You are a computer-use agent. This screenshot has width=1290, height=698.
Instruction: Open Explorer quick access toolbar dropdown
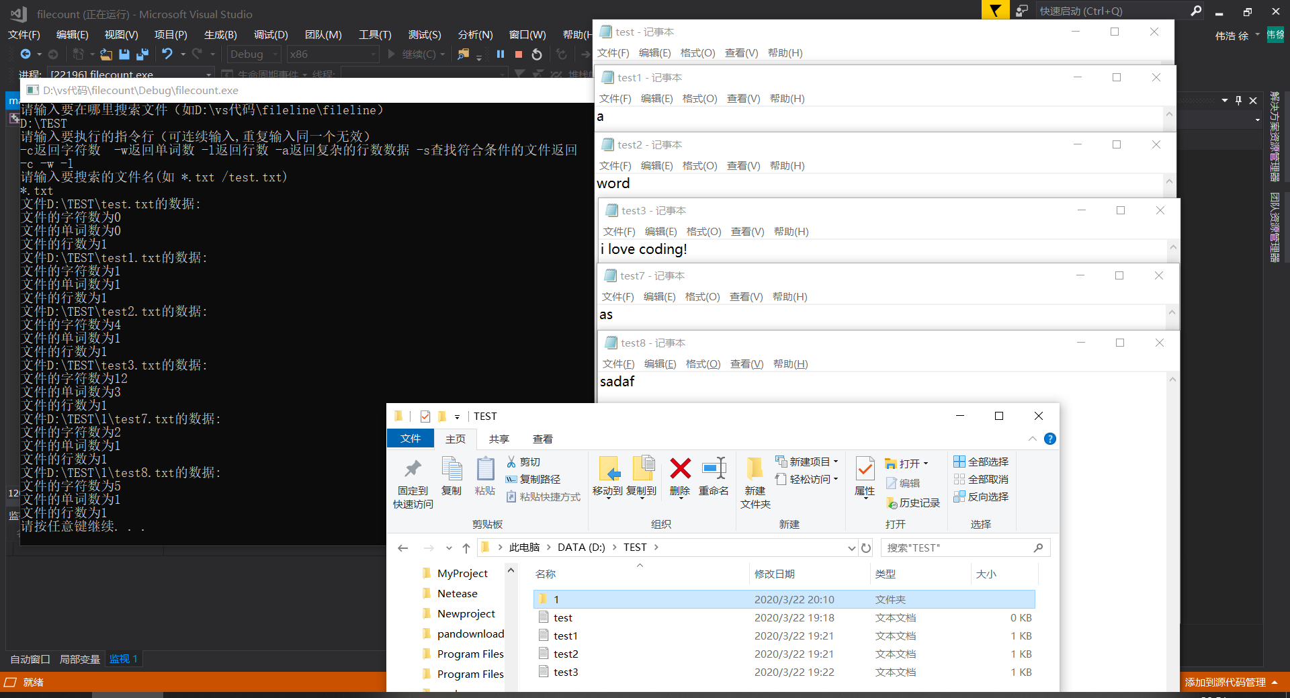point(457,417)
